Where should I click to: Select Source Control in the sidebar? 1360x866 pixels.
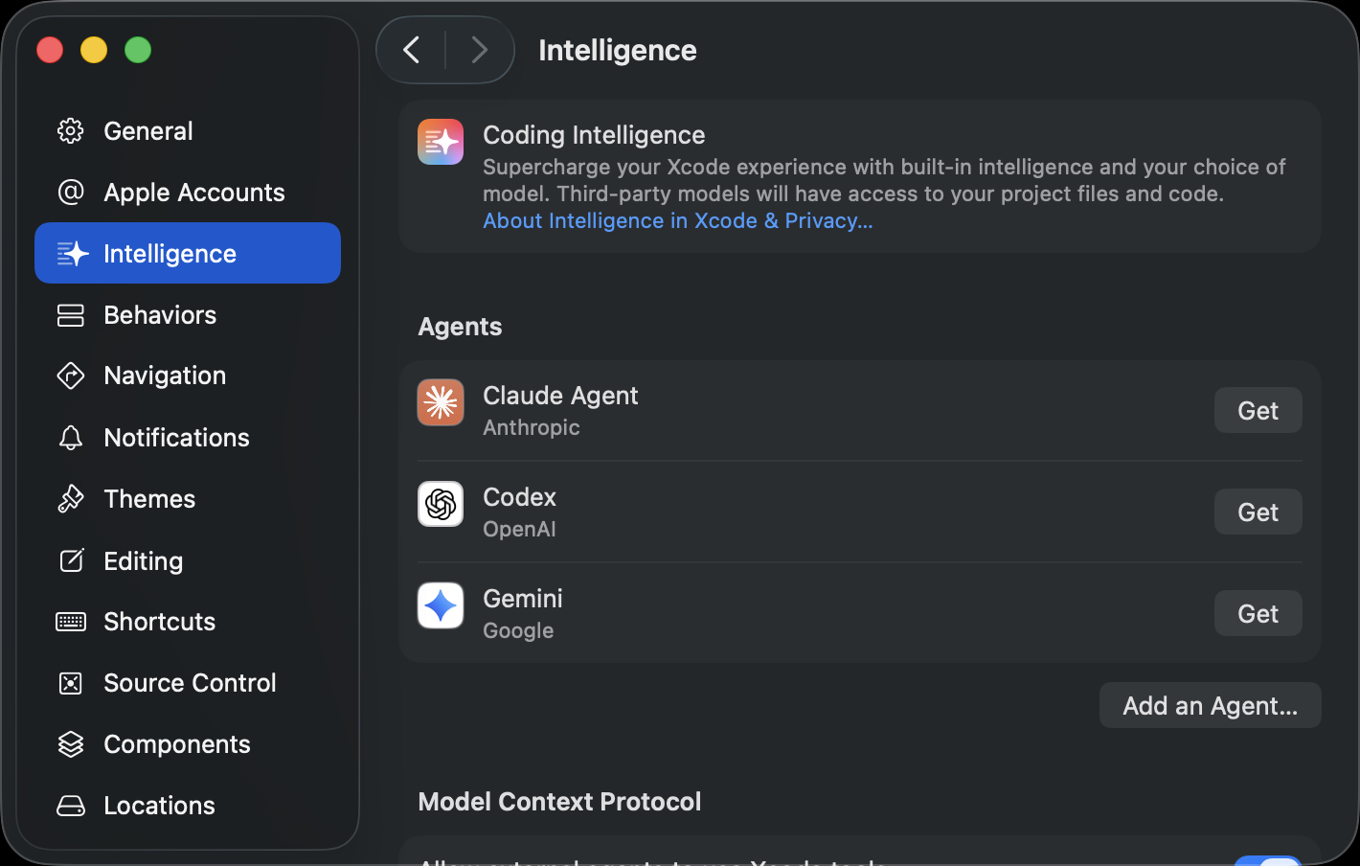[x=188, y=683]
